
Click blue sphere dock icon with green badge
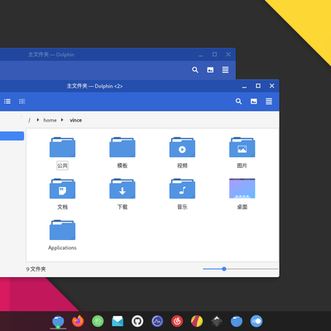coord(58,321)
